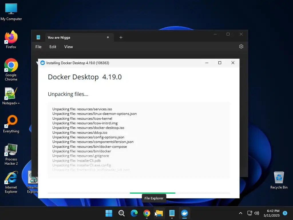Open the clock showing 6:42 PM
Image resolution: width=293 pixels, height=220 pixels.
coord(272,213)
